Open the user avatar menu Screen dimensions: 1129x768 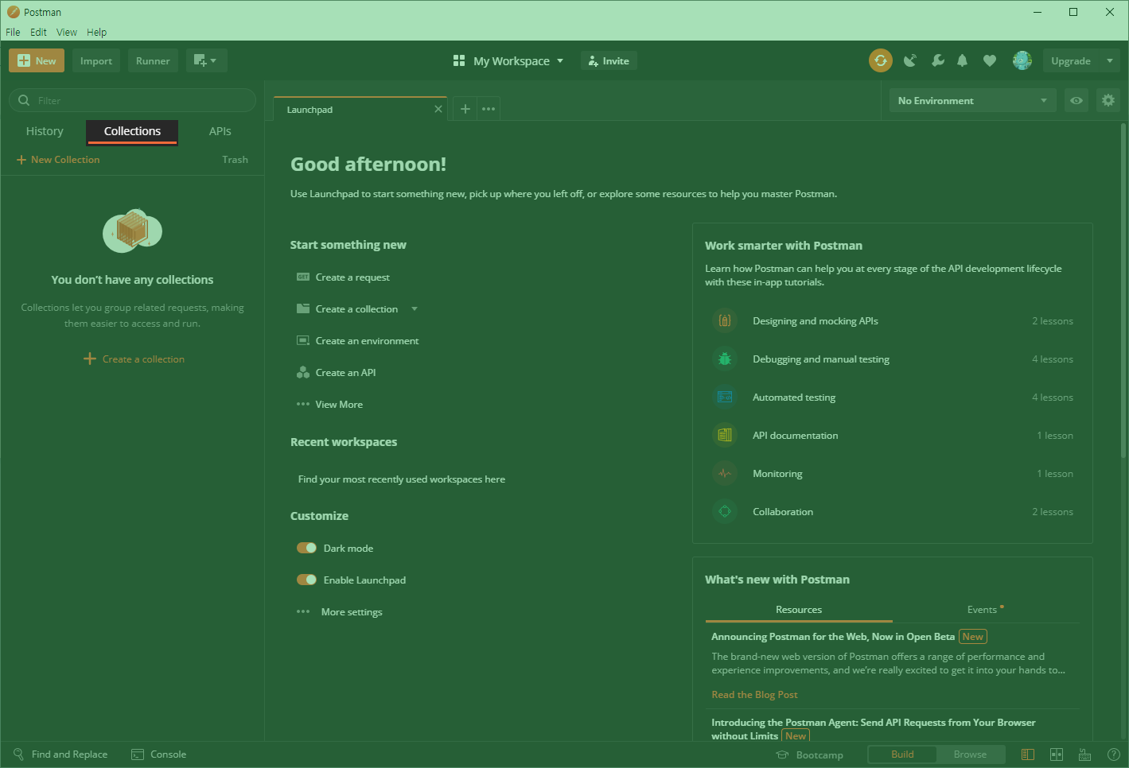pyautogui.click(x=1022, y=60)
